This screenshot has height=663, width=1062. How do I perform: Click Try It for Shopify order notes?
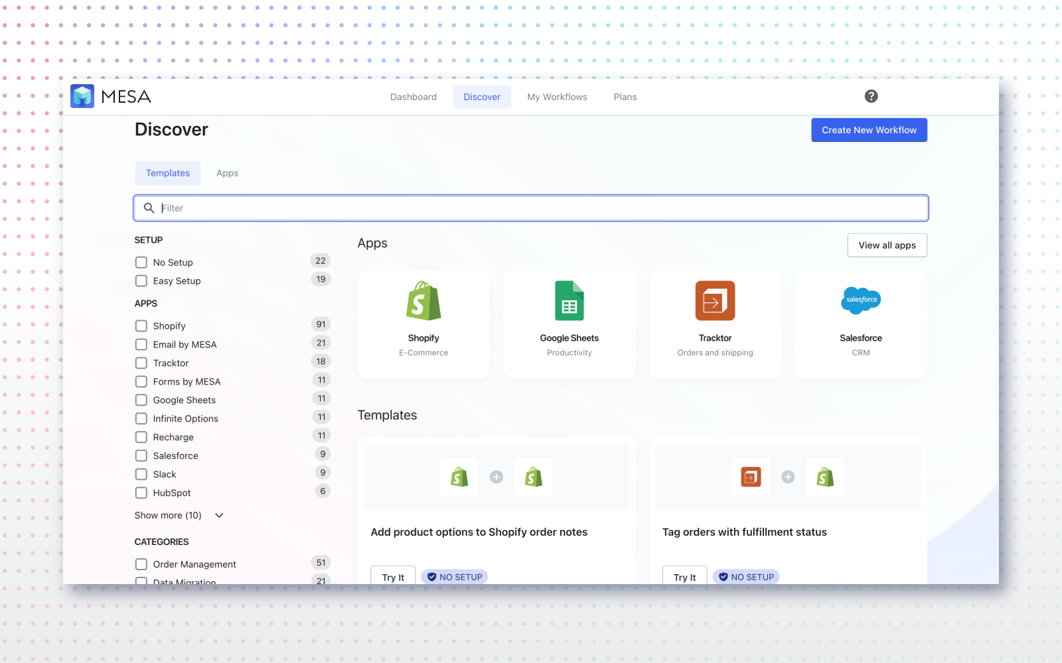coord(393,577)
